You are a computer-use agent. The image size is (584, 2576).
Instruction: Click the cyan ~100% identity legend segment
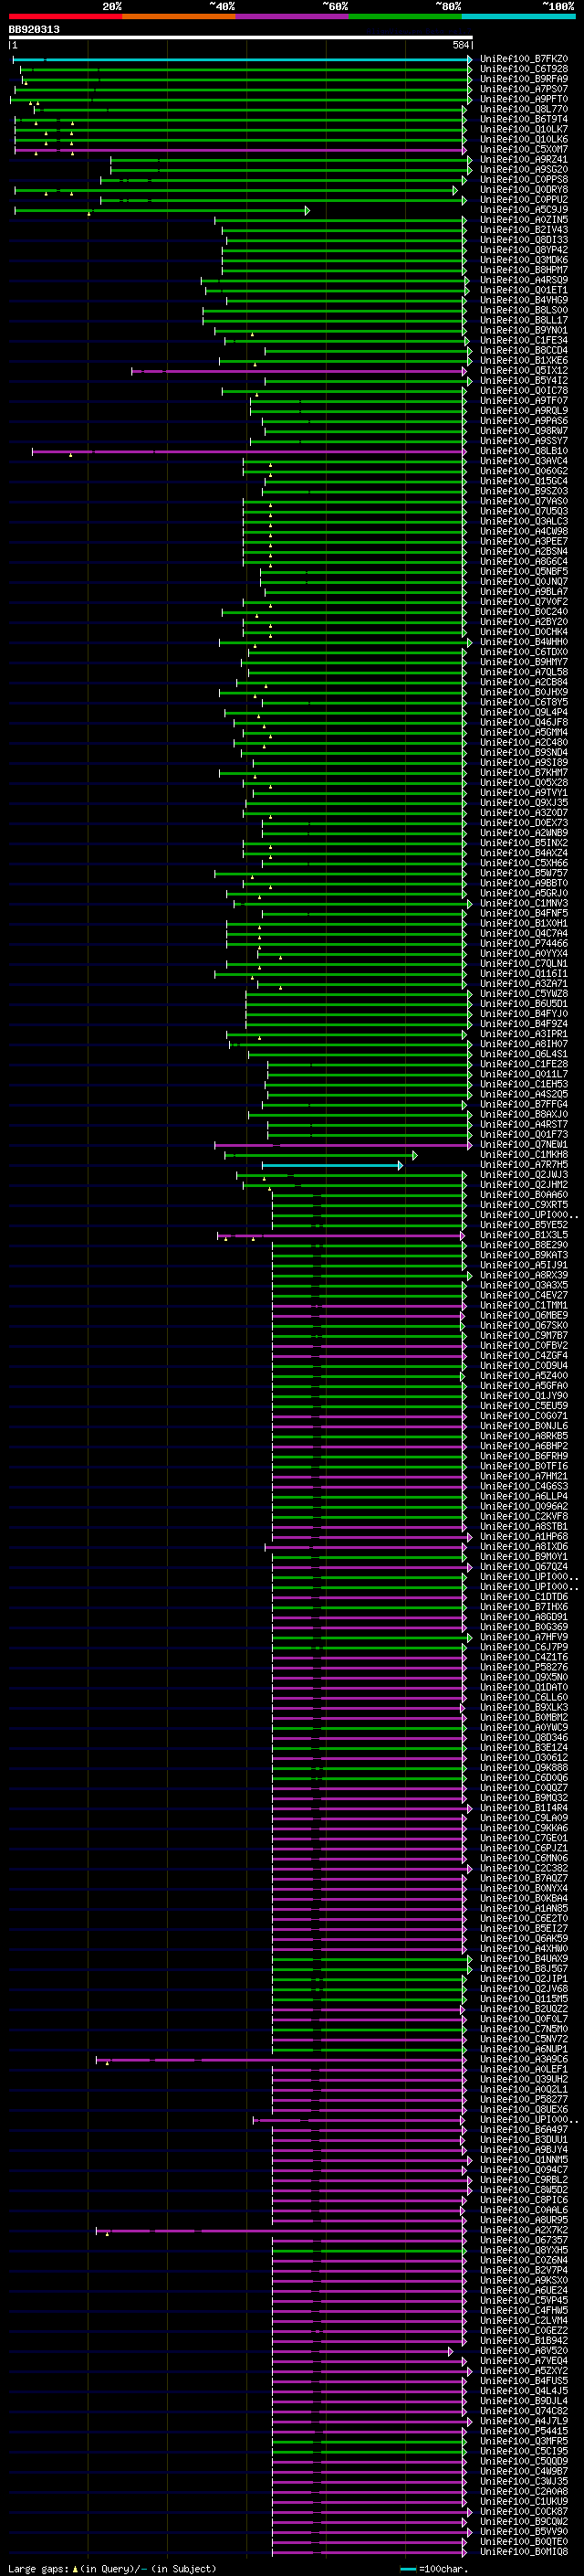point(519,16)
